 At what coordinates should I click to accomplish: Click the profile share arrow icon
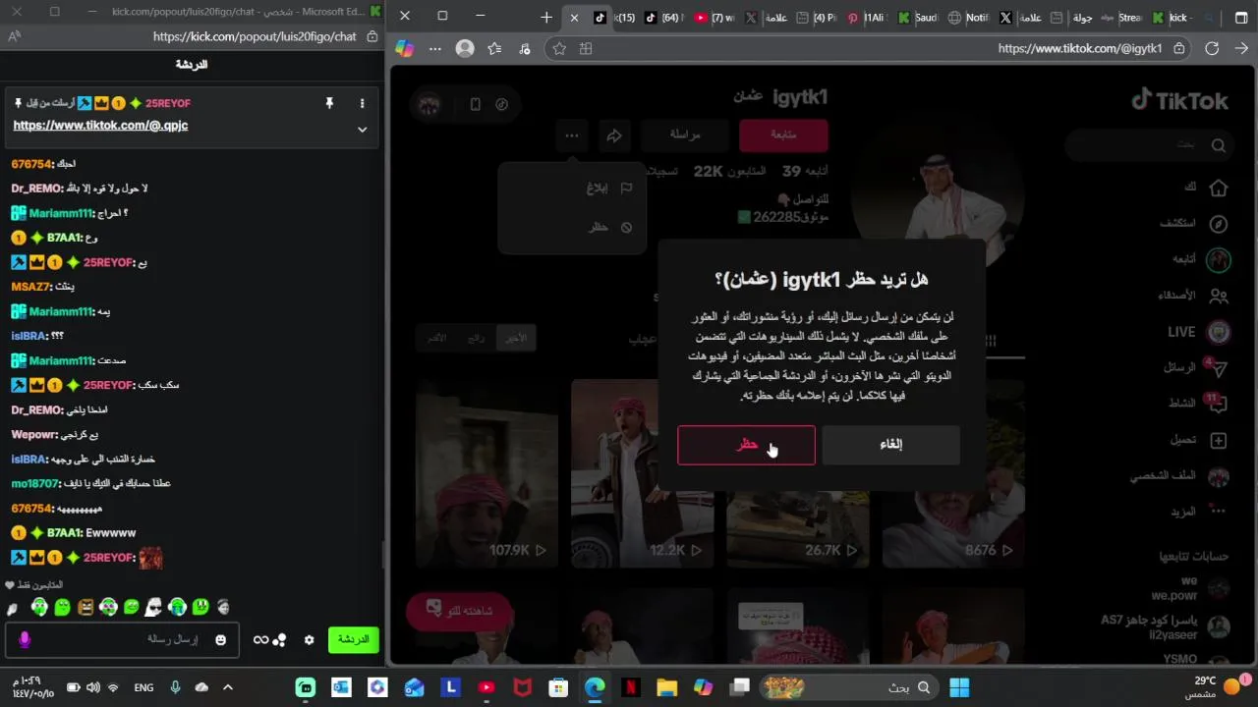click(x=614, y=136)
